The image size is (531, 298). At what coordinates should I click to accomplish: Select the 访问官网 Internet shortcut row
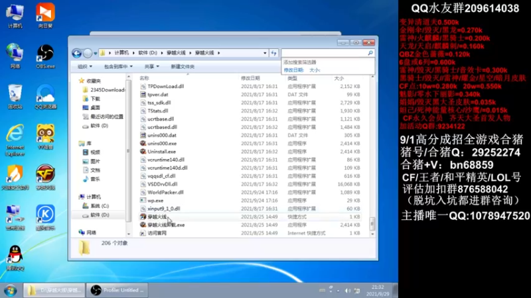(x=250, y=233)
